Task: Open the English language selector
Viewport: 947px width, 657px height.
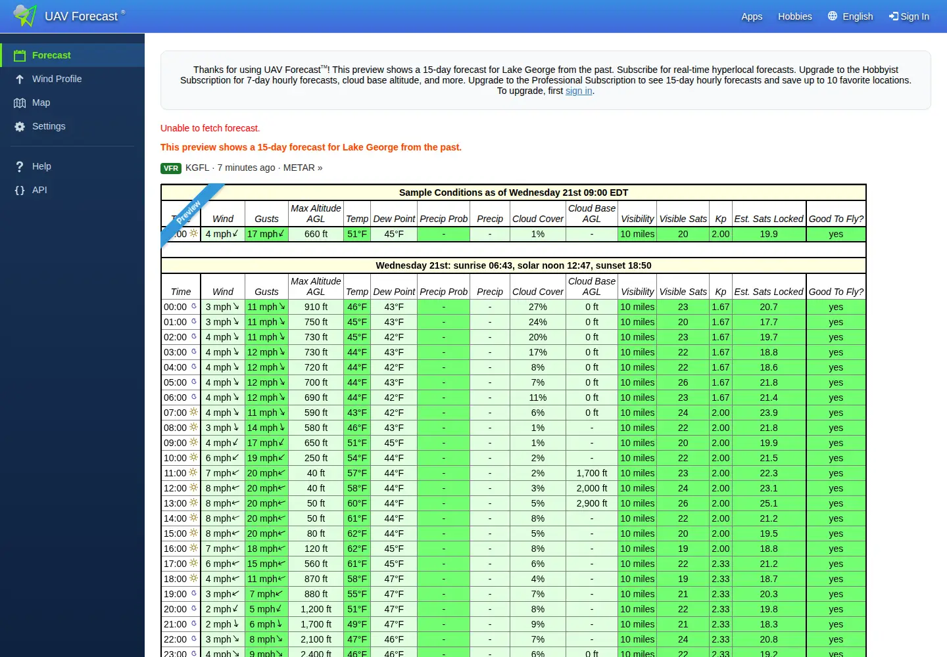Action: pos(850,16)
